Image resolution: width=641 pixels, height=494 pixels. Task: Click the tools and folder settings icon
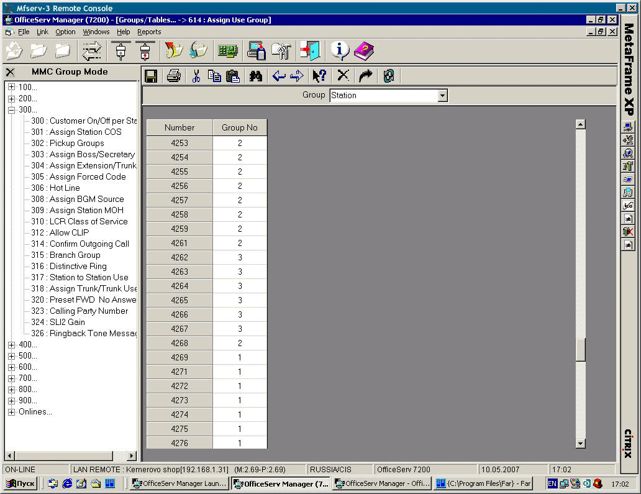[281, 51]
